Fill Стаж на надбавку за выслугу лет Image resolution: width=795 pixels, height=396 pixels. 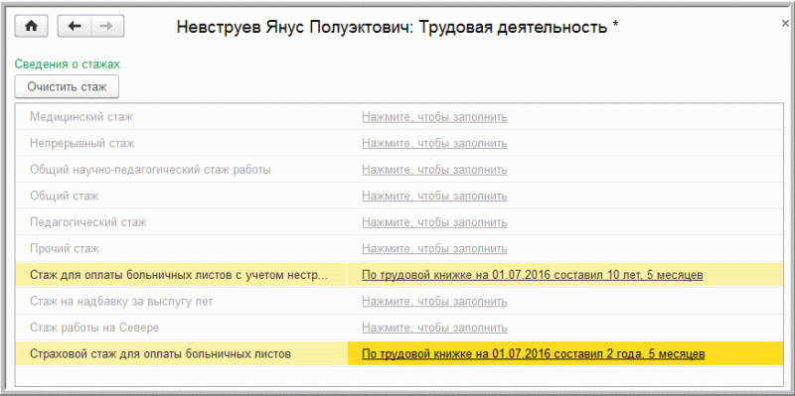pyautogui.click(x=434, y=302)
